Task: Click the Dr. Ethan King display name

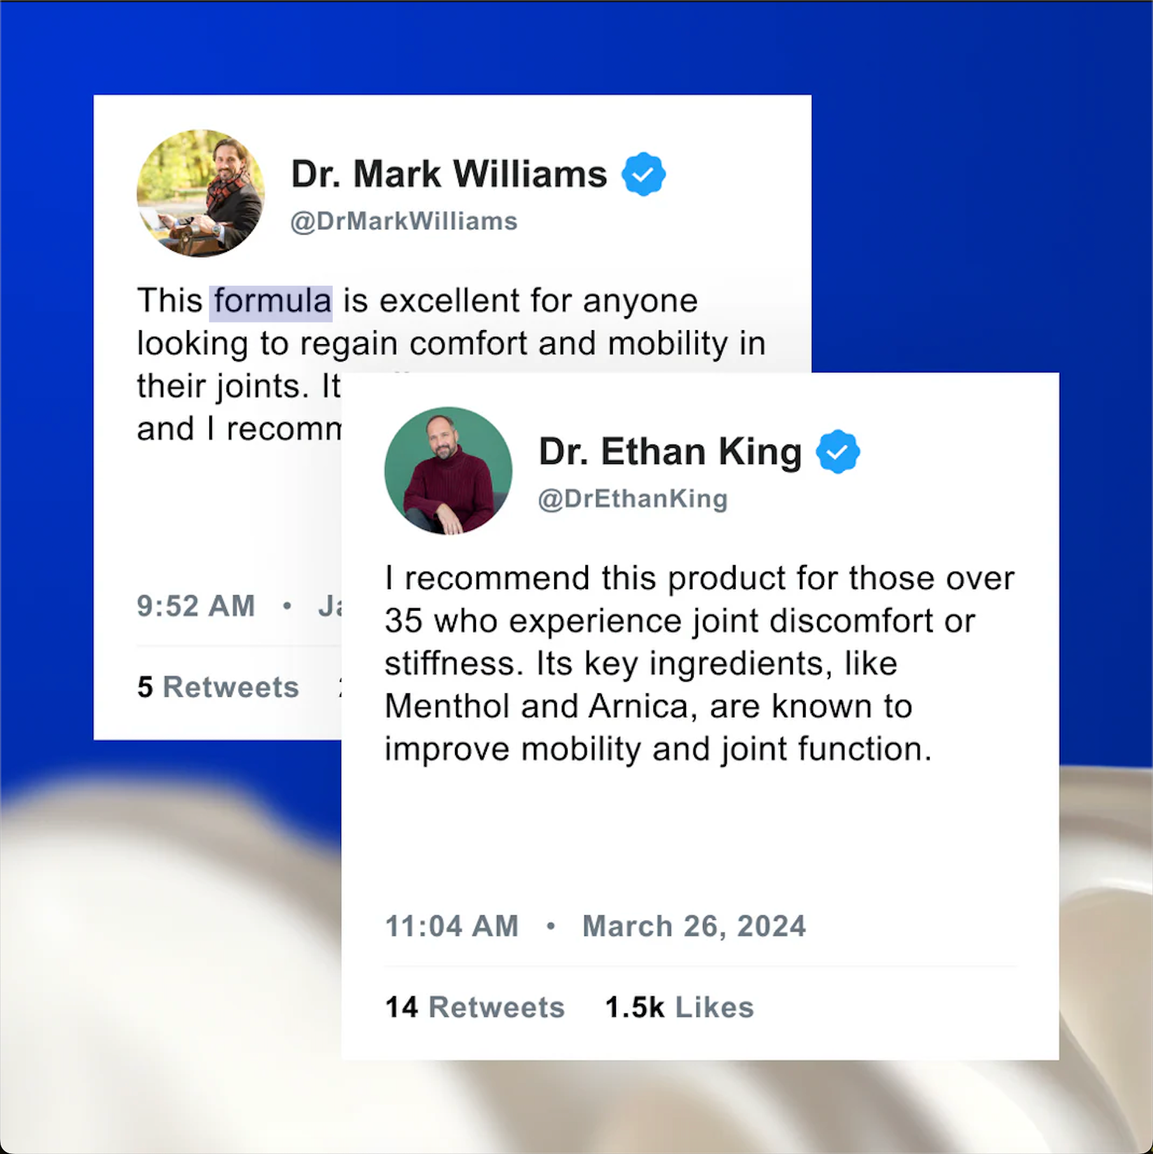Action: (x=670, y=452)
